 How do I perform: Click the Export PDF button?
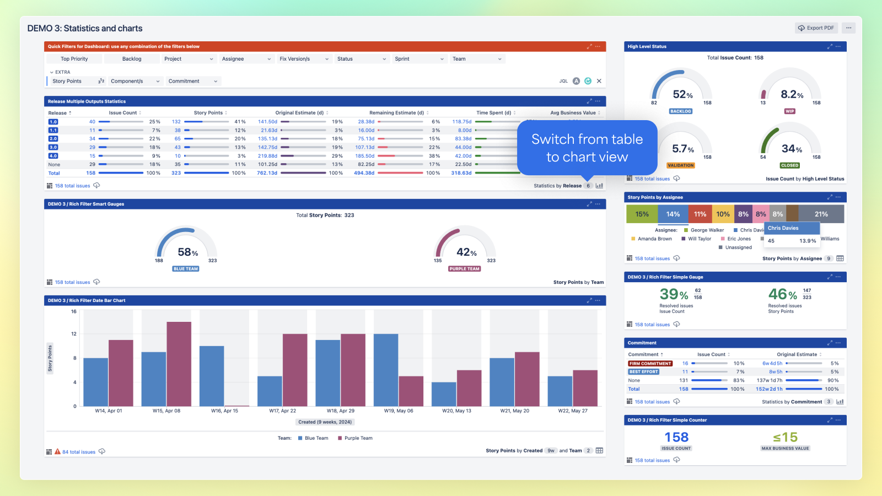[816, 28]
